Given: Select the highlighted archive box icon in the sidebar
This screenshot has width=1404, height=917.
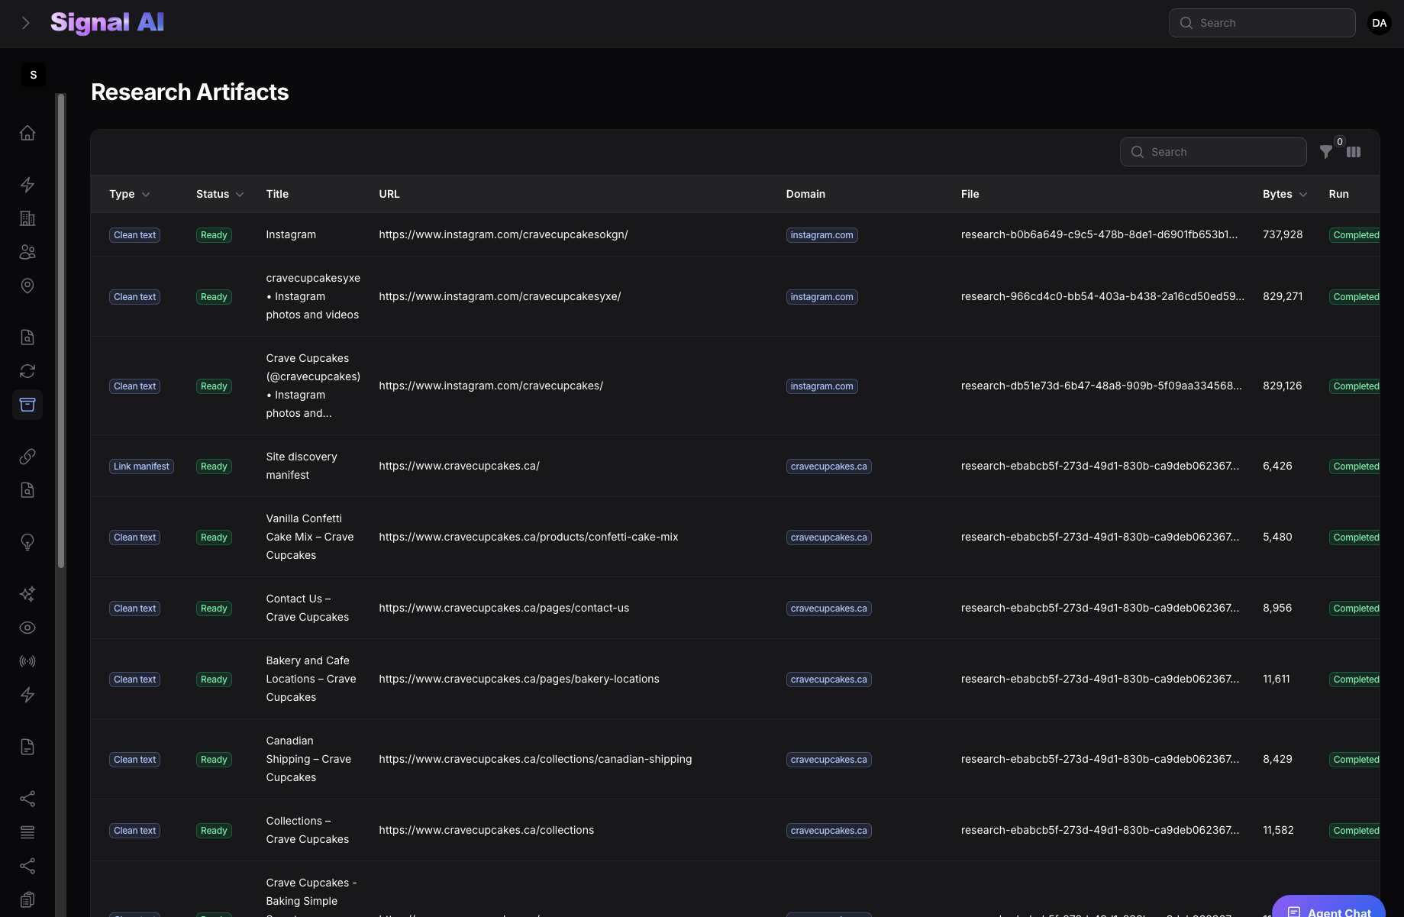Looking at the screenshot, I should pyautogui.click(x=27, y=405).
